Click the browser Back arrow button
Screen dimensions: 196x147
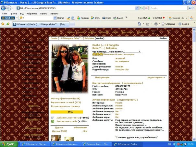coord(3,8)
